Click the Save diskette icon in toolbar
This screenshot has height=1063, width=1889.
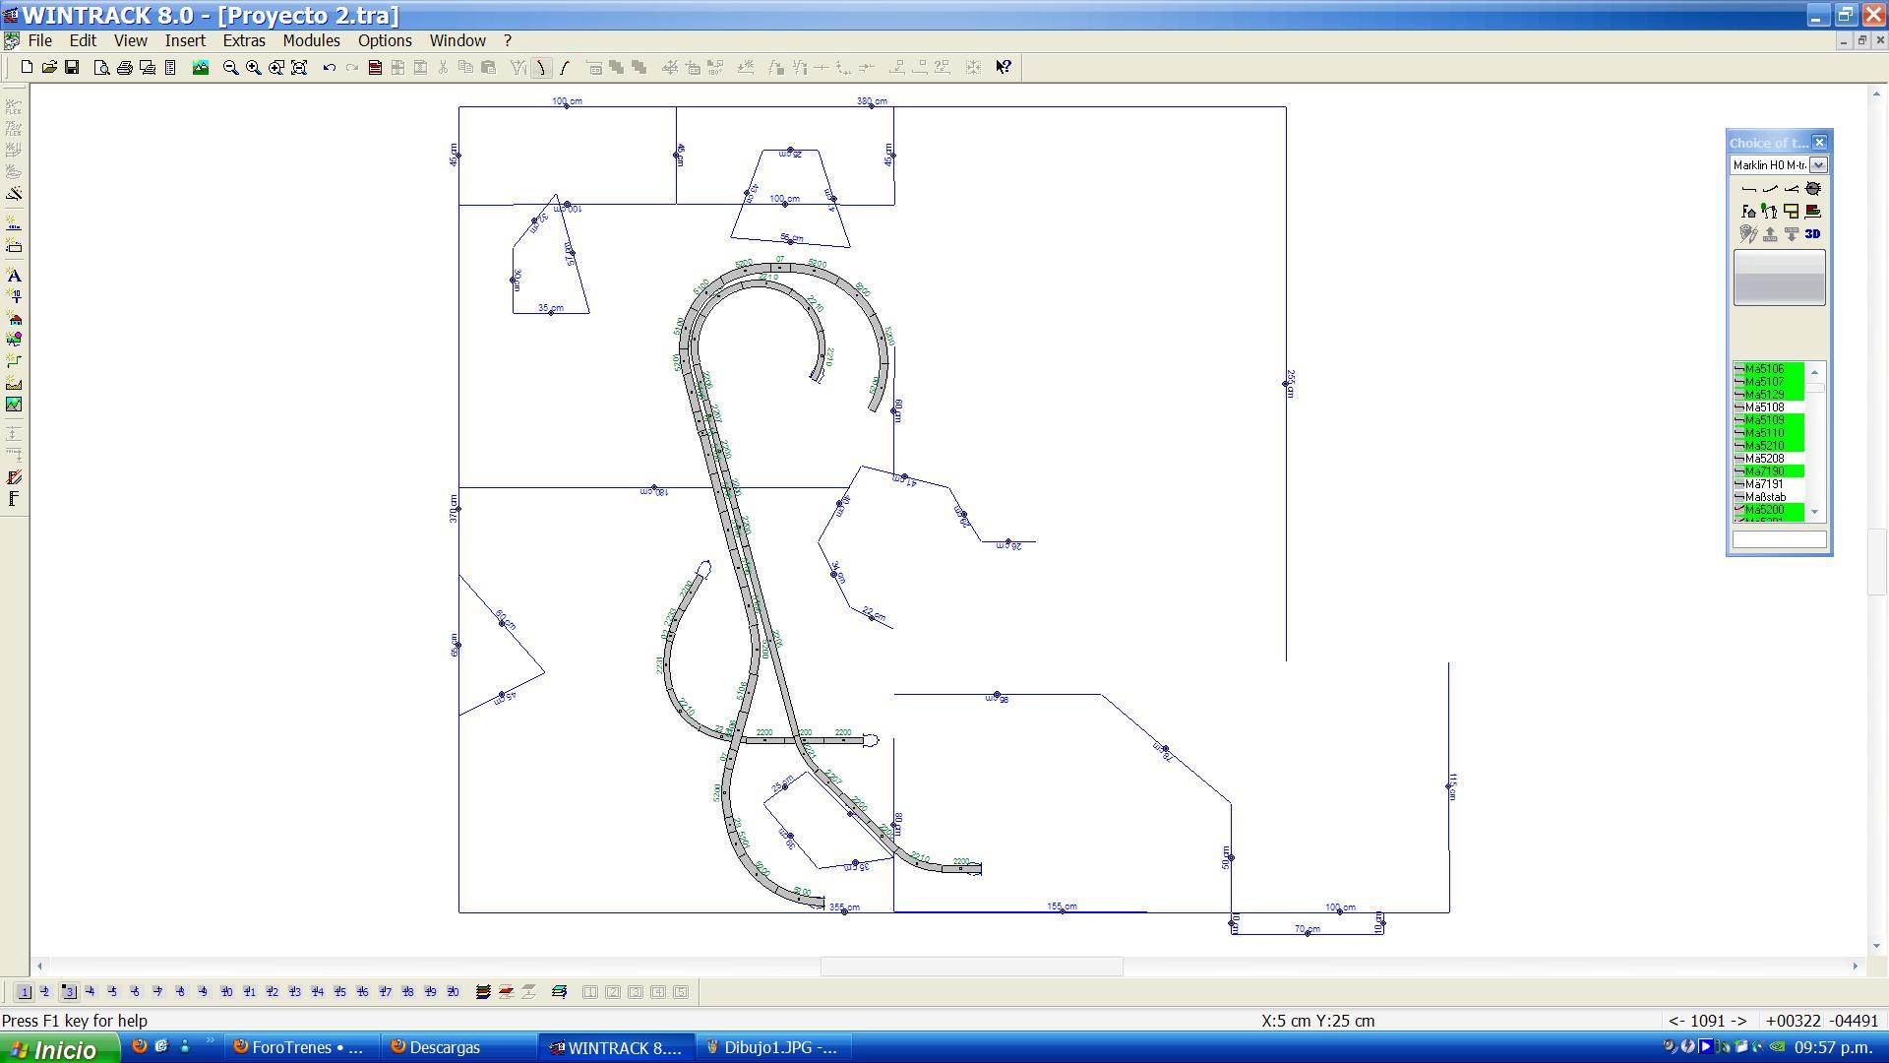click(x=72, y=67)
